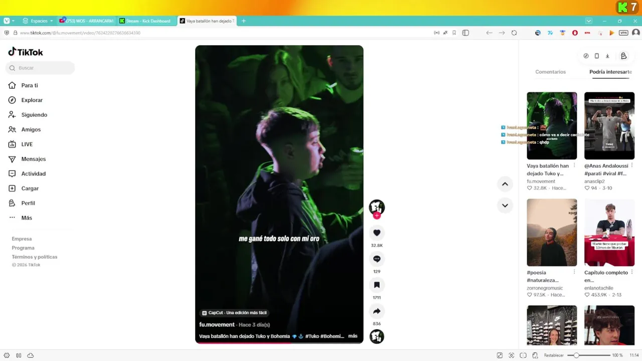Click the phone app icon in top bar
The width and height of the screenshot is (642, 361).
pos(596,56)
